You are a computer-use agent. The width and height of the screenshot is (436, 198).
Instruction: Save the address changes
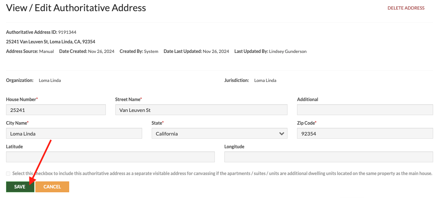coord(20,187)
